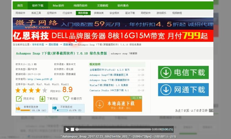This screenshot has width=231, height=139.
Task: Click the 收藏该页 heart icon
Action: tap(66, 99)
